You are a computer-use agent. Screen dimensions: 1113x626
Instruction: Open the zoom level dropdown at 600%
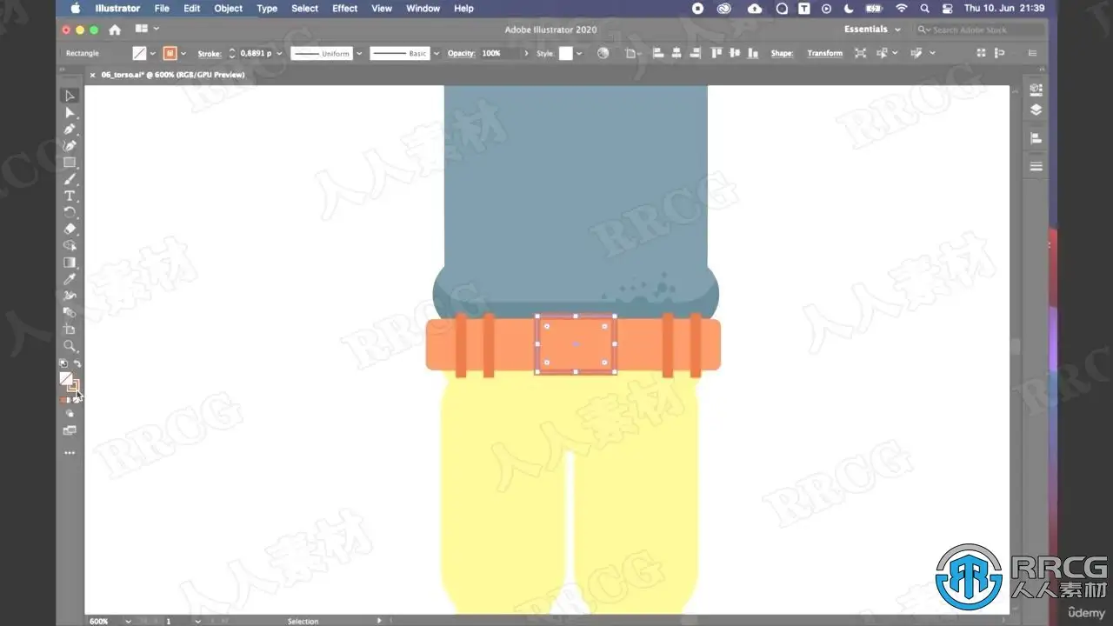click(129, 621)
